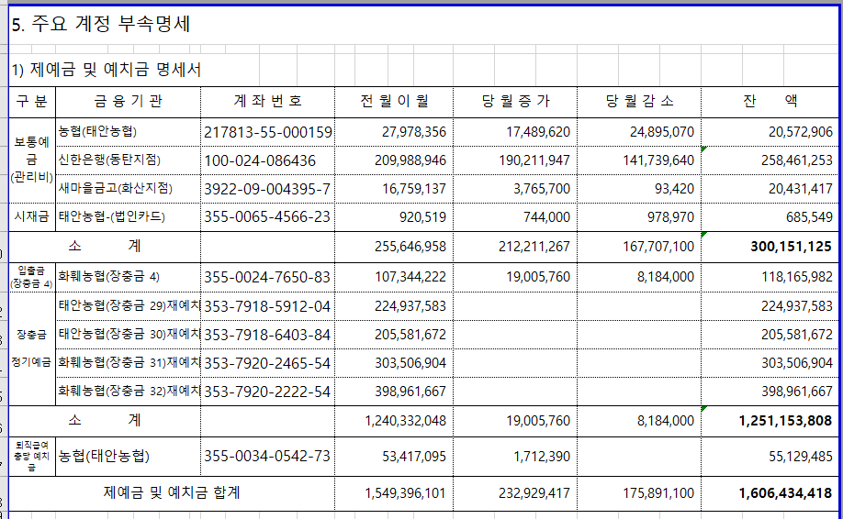Screen dimensions: 843x519
Task: Select the bold subtotal 300,151,125
Action: coord(792,247)
